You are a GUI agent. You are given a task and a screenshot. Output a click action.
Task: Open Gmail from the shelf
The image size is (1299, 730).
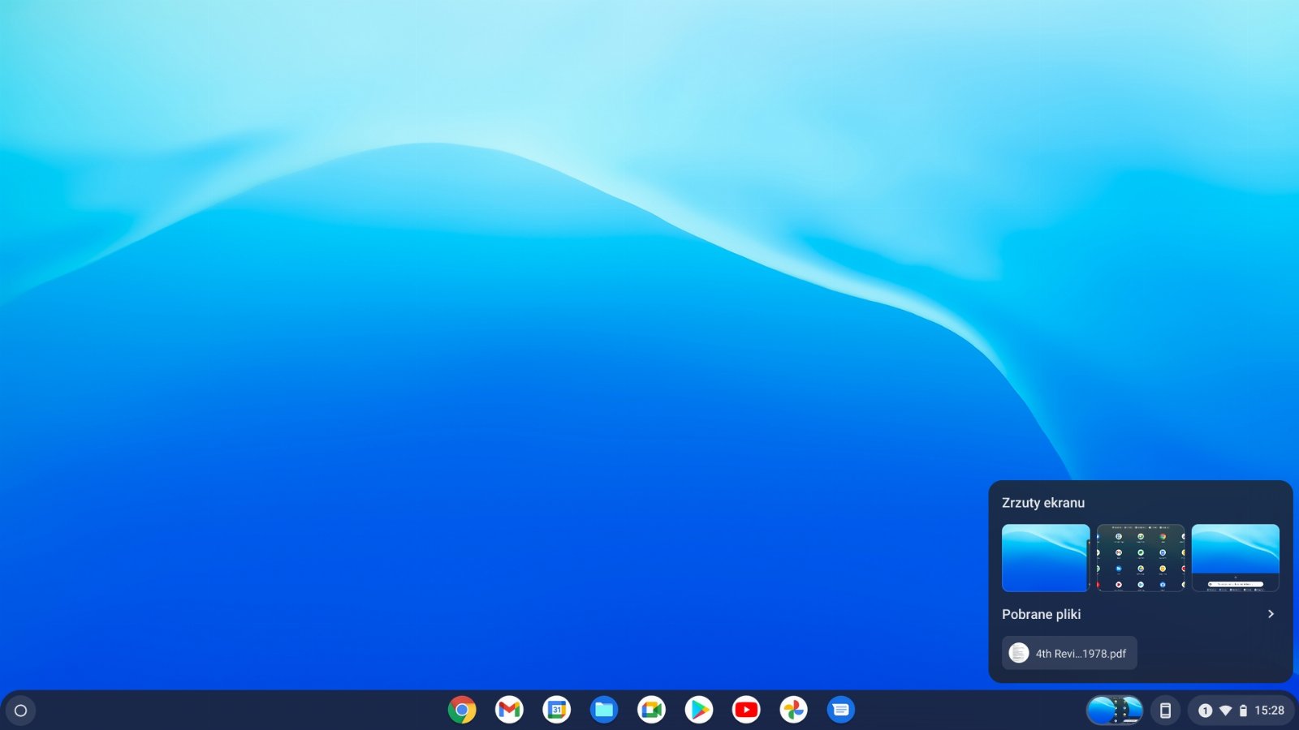(509, 710)
